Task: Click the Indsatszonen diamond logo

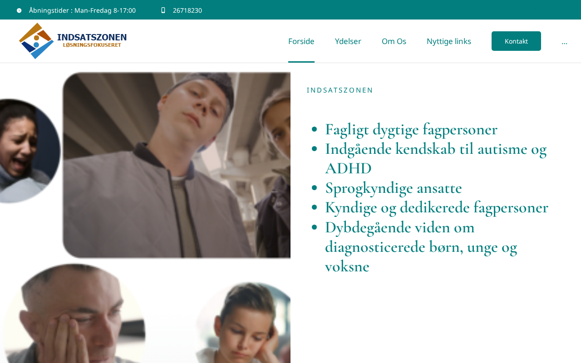Action: point(36,41)
